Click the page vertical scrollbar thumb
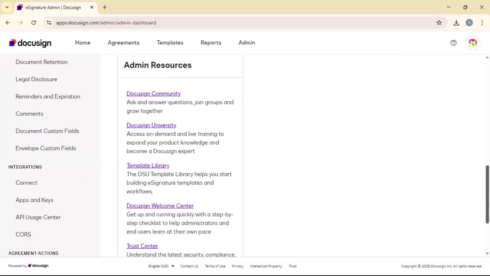Screen dimensions: 490x276 [487, 194]
